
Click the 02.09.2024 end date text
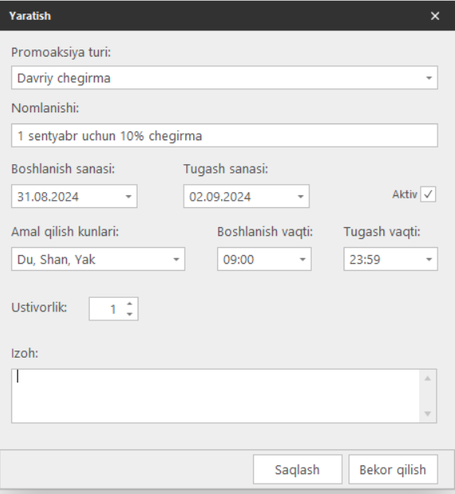[220, 197]
